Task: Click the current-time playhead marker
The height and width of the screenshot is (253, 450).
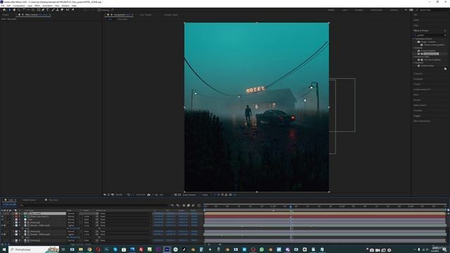Action: click(x=290, y=206)
